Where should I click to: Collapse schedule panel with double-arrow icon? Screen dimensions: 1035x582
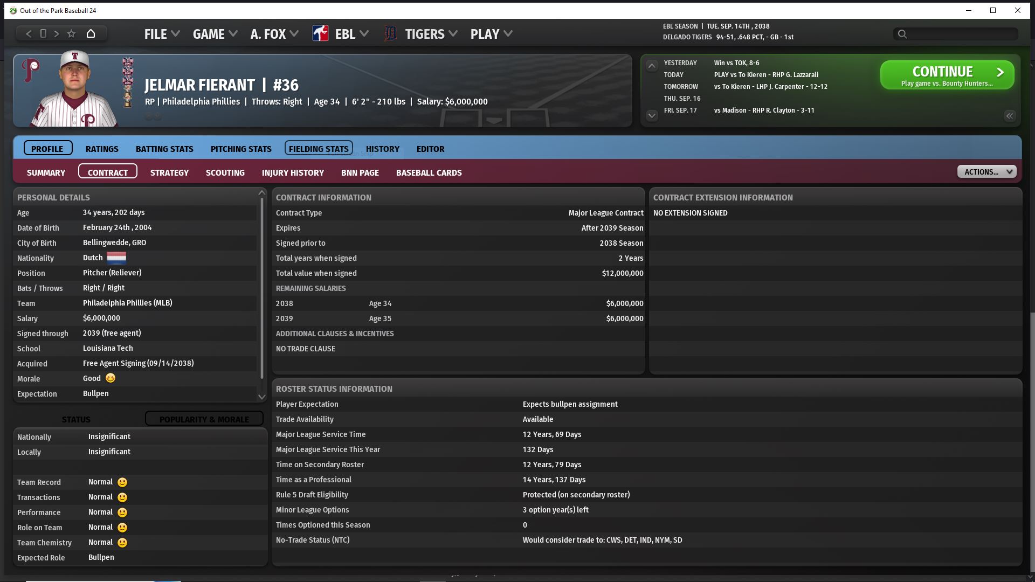(1009, 116)
